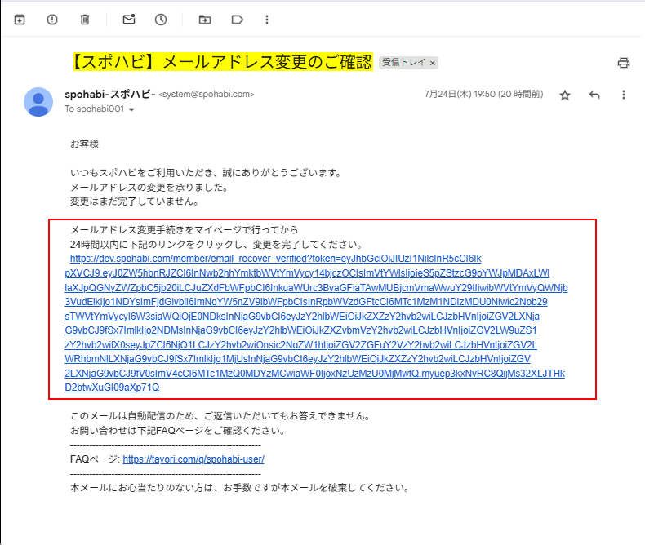Click the greeting text お客様
Screen dimensions: 645x545
coord(85,144)
